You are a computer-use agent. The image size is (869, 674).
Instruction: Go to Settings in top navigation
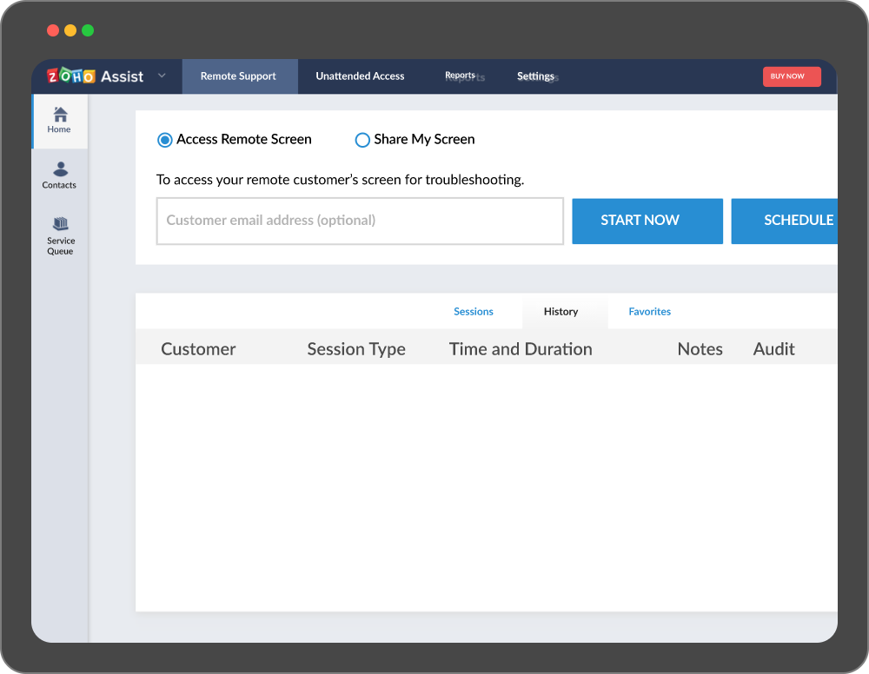click(x=535, y=76)
